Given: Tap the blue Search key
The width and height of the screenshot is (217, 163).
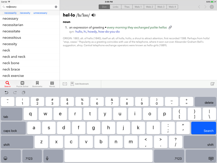Looking at the screenshot, I should [x=204, y=128].
